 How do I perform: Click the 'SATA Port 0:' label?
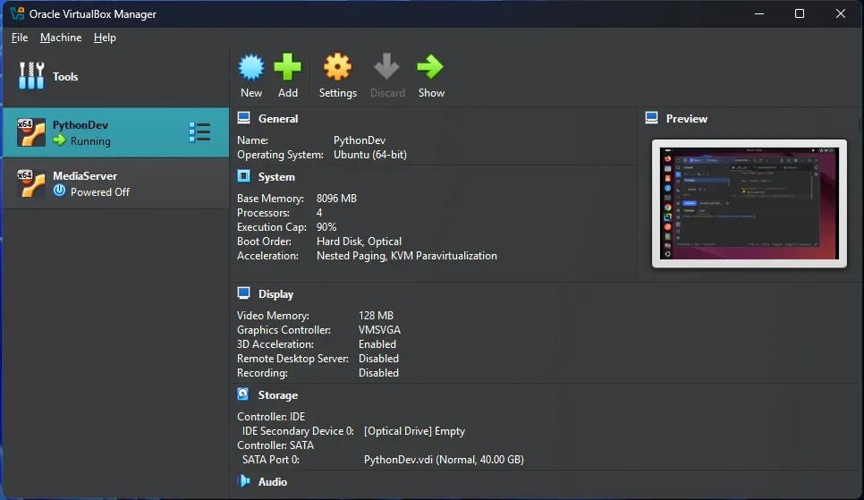click(x=270, y=460)
